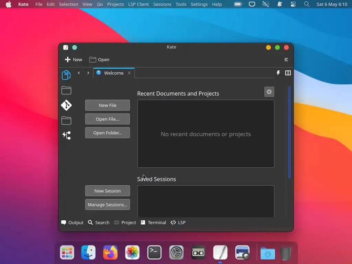This screenshot has width=352, height=264.
Task: Click the folder icon below the Git icon
Action: [66, 121]
